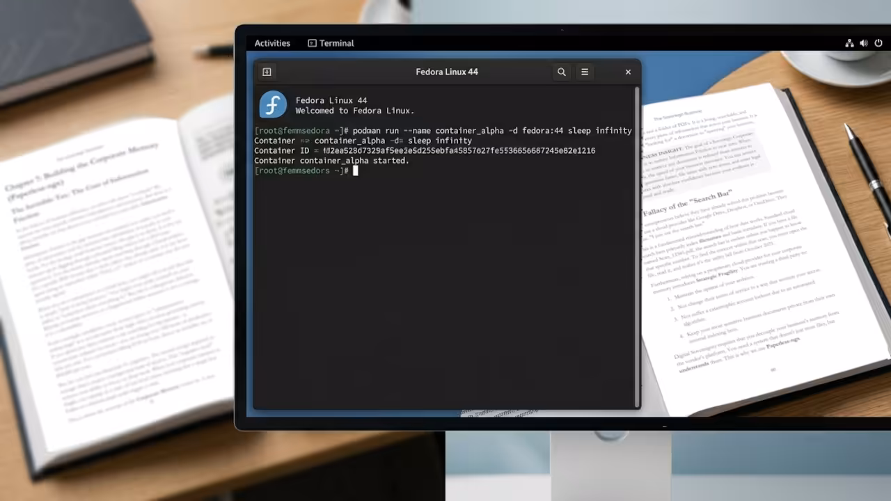Click the network status icon in top bar
The width and height of the screenshot is (891, 501).
point(849,43)
